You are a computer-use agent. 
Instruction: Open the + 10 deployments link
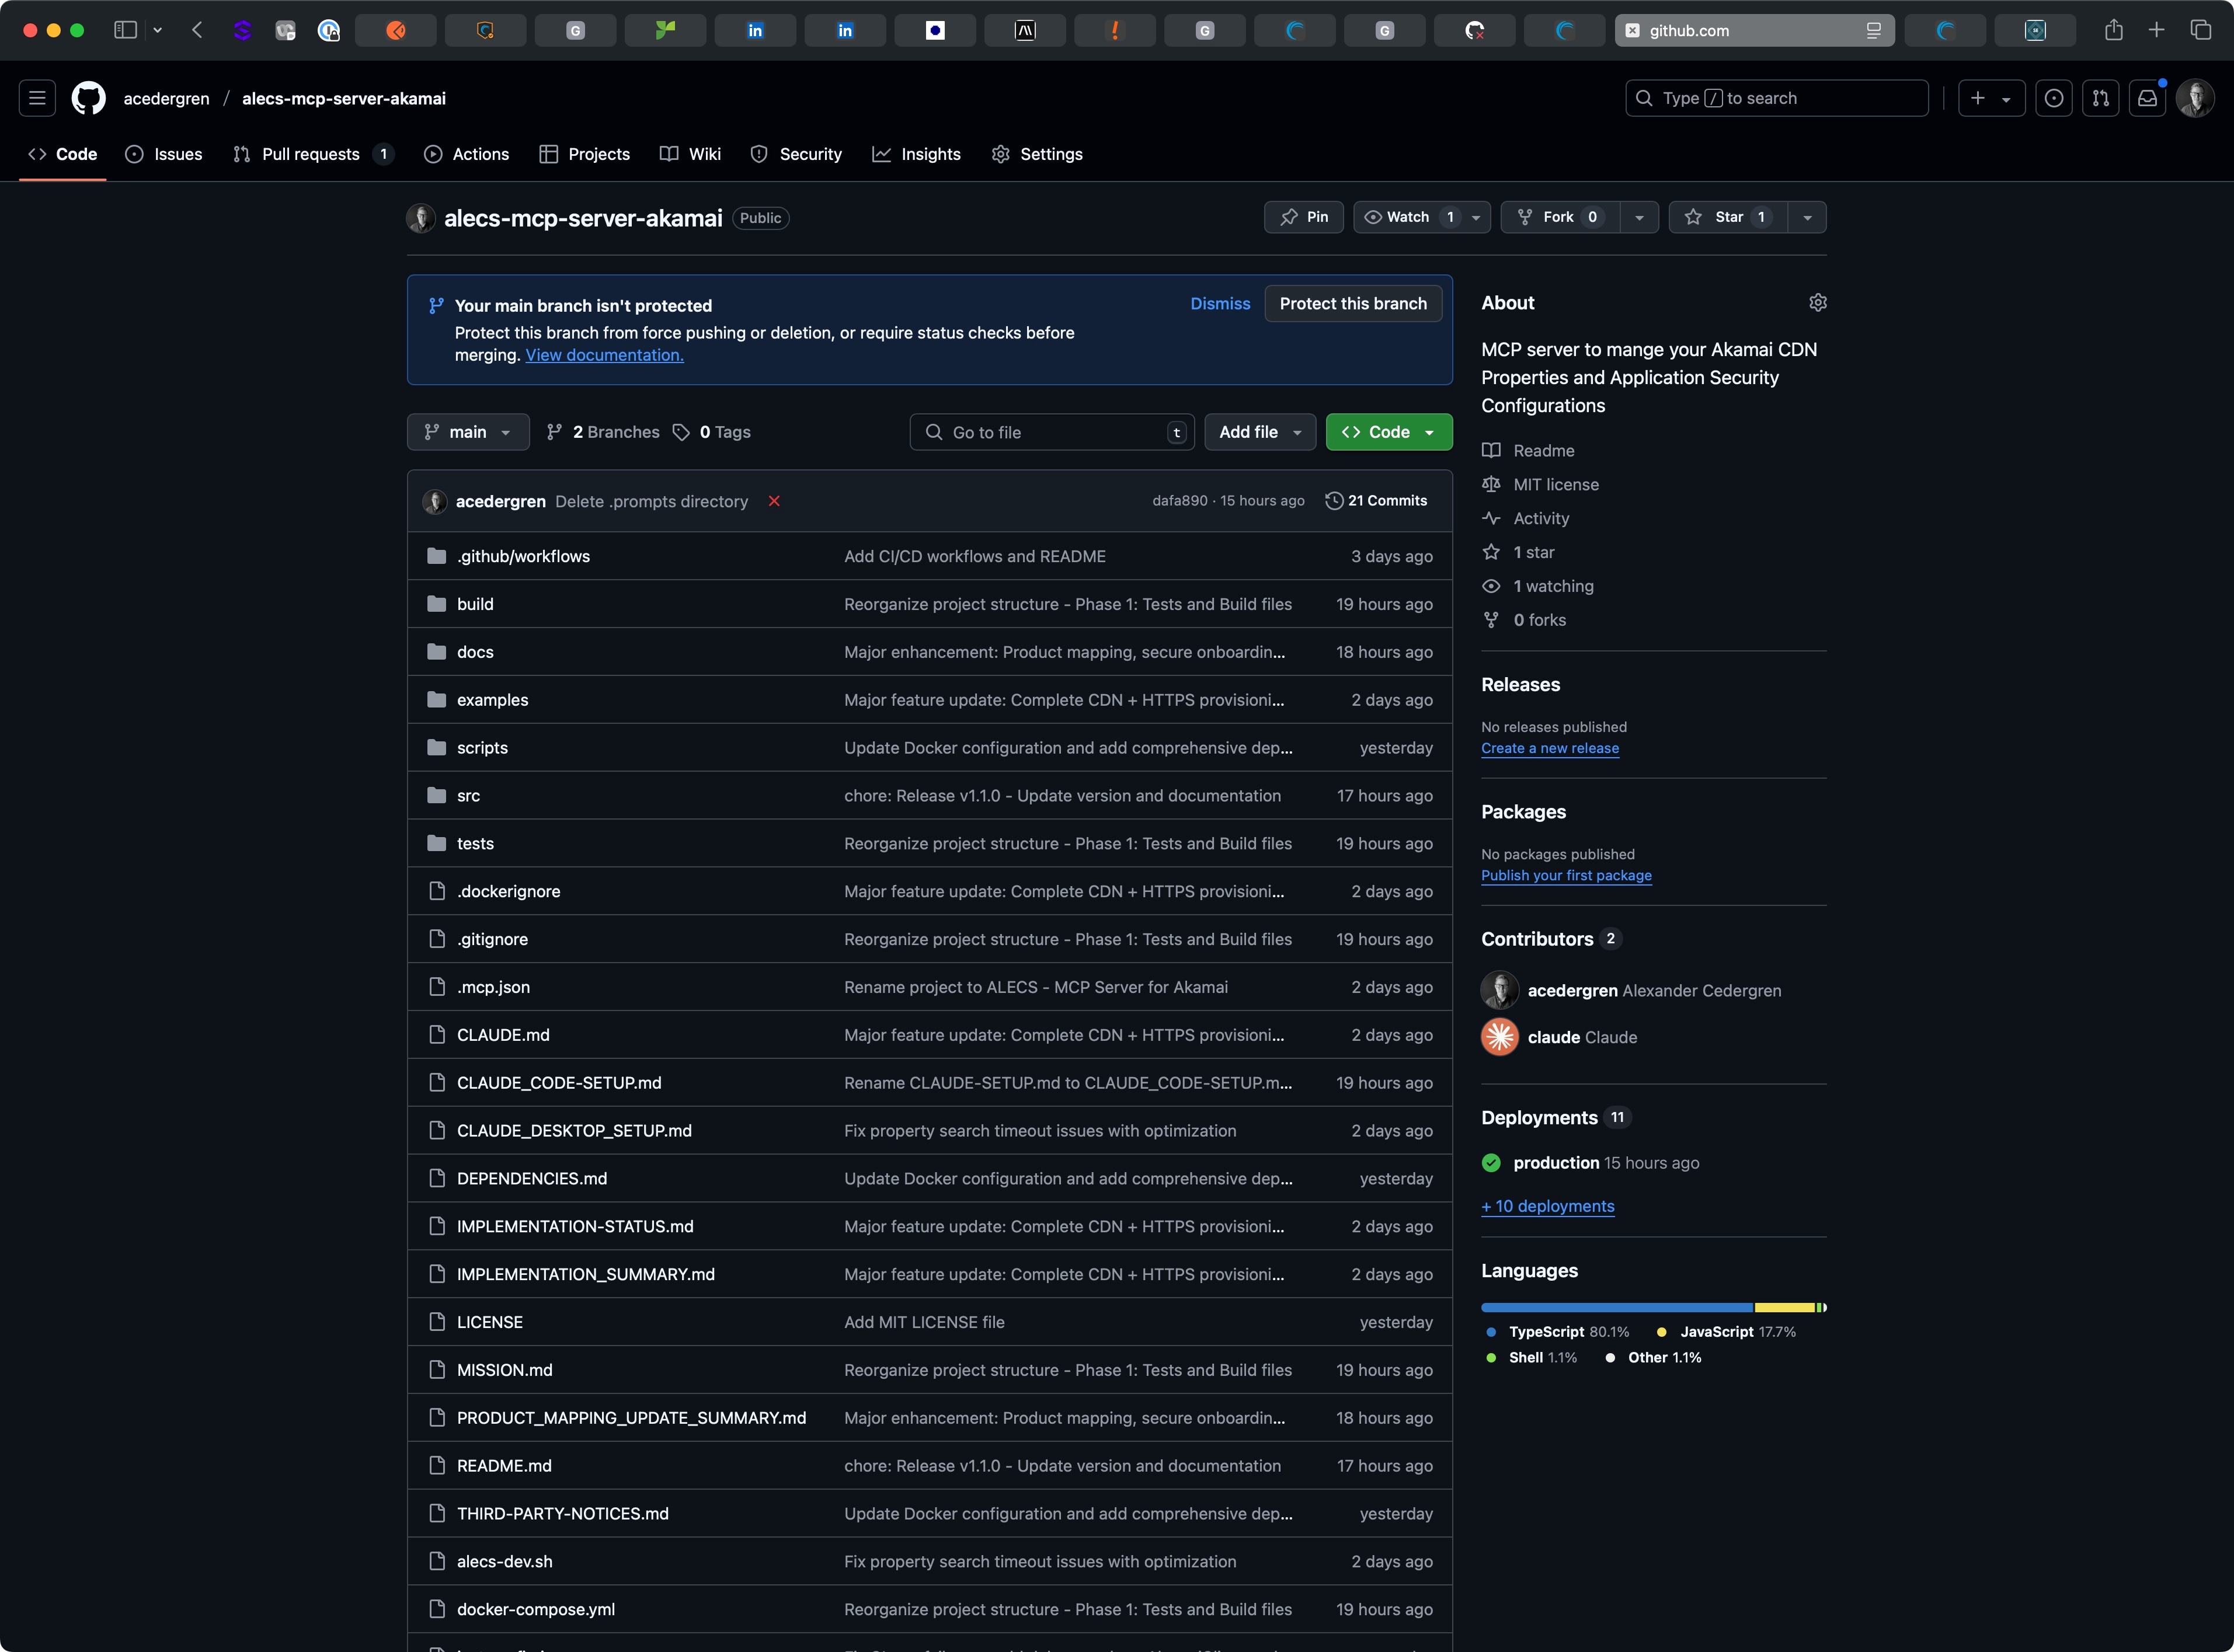pyautogui.click(x=1548, y=1206)
